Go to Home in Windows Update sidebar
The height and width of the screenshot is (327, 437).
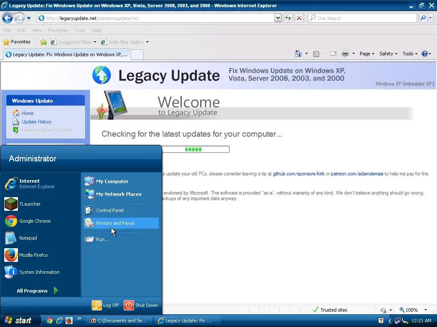point(28,113)
